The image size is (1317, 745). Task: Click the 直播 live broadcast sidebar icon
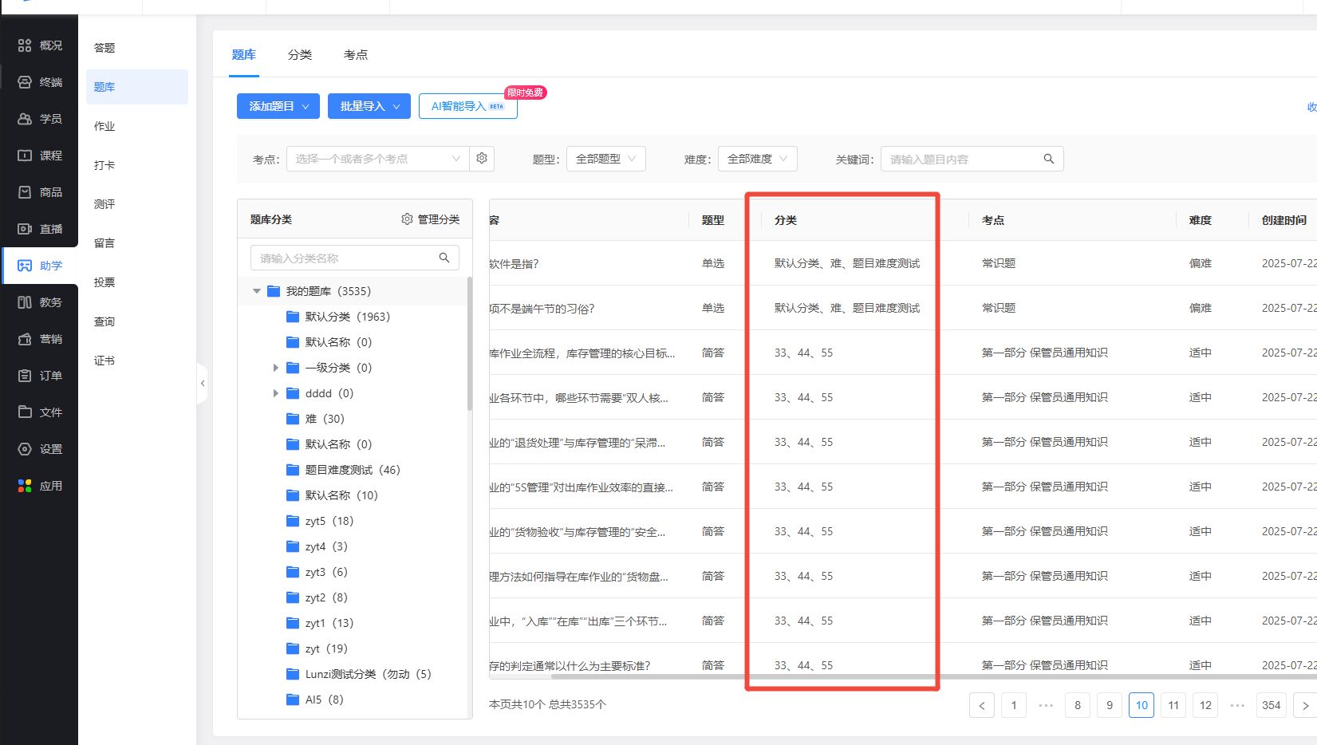coord(25,229)
